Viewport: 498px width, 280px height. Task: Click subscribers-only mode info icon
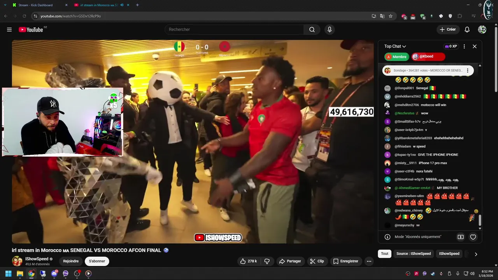[x=388, y=237]
